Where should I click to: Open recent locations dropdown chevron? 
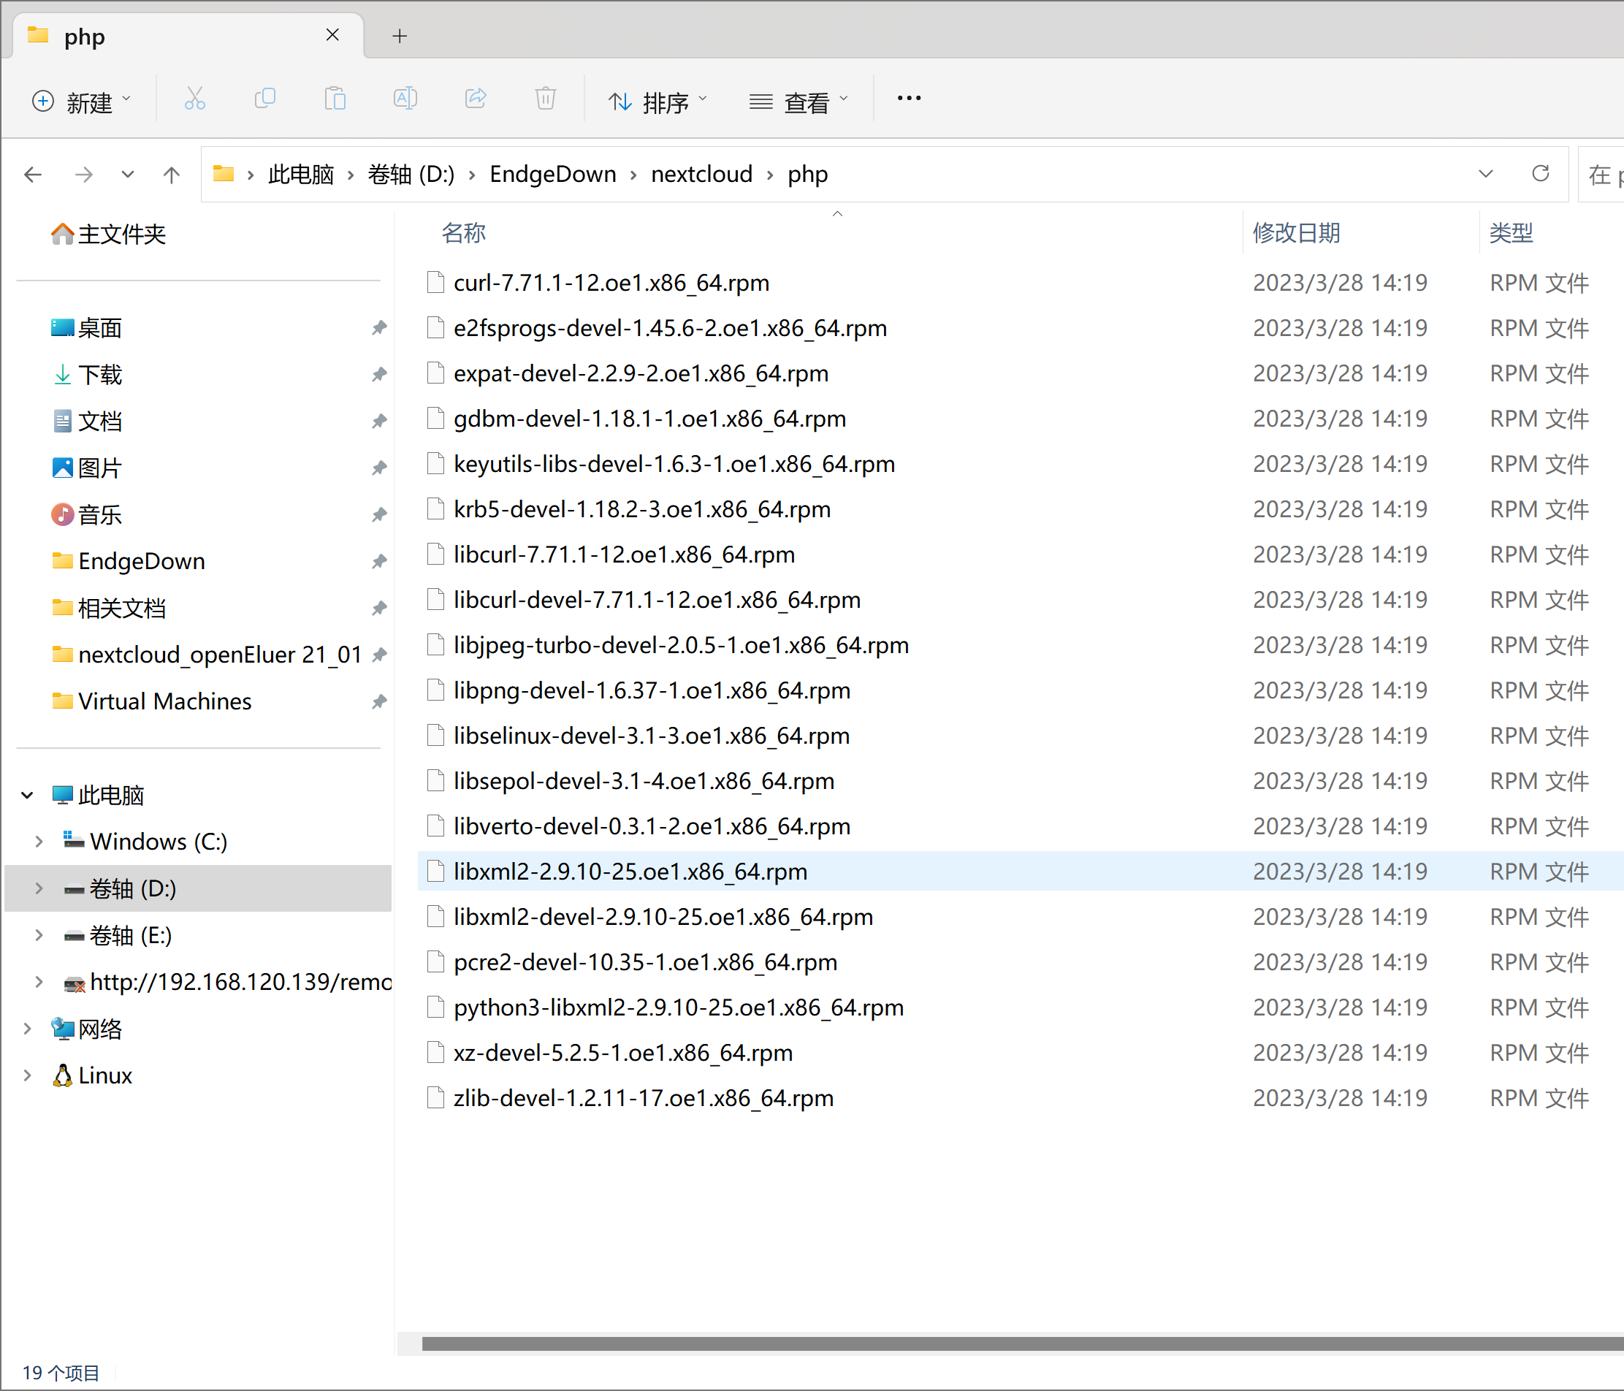(x=127, y=174)
